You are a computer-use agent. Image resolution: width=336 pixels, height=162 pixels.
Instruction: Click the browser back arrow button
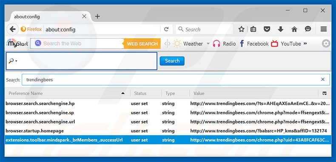12,29
